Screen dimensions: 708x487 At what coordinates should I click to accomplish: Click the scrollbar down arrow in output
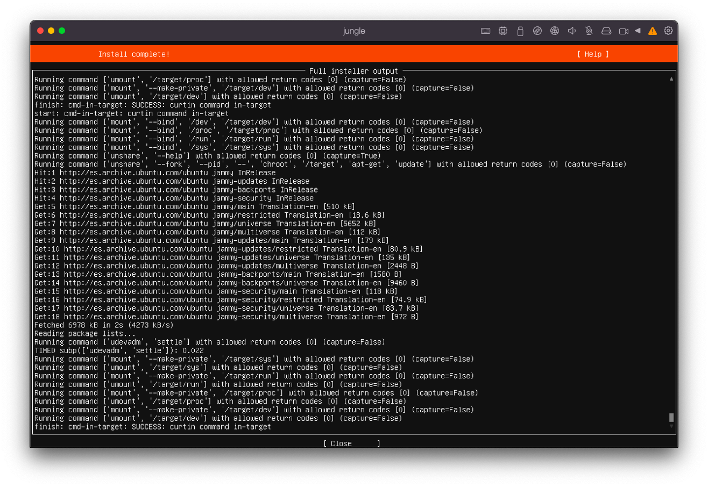tap(671, 426)
